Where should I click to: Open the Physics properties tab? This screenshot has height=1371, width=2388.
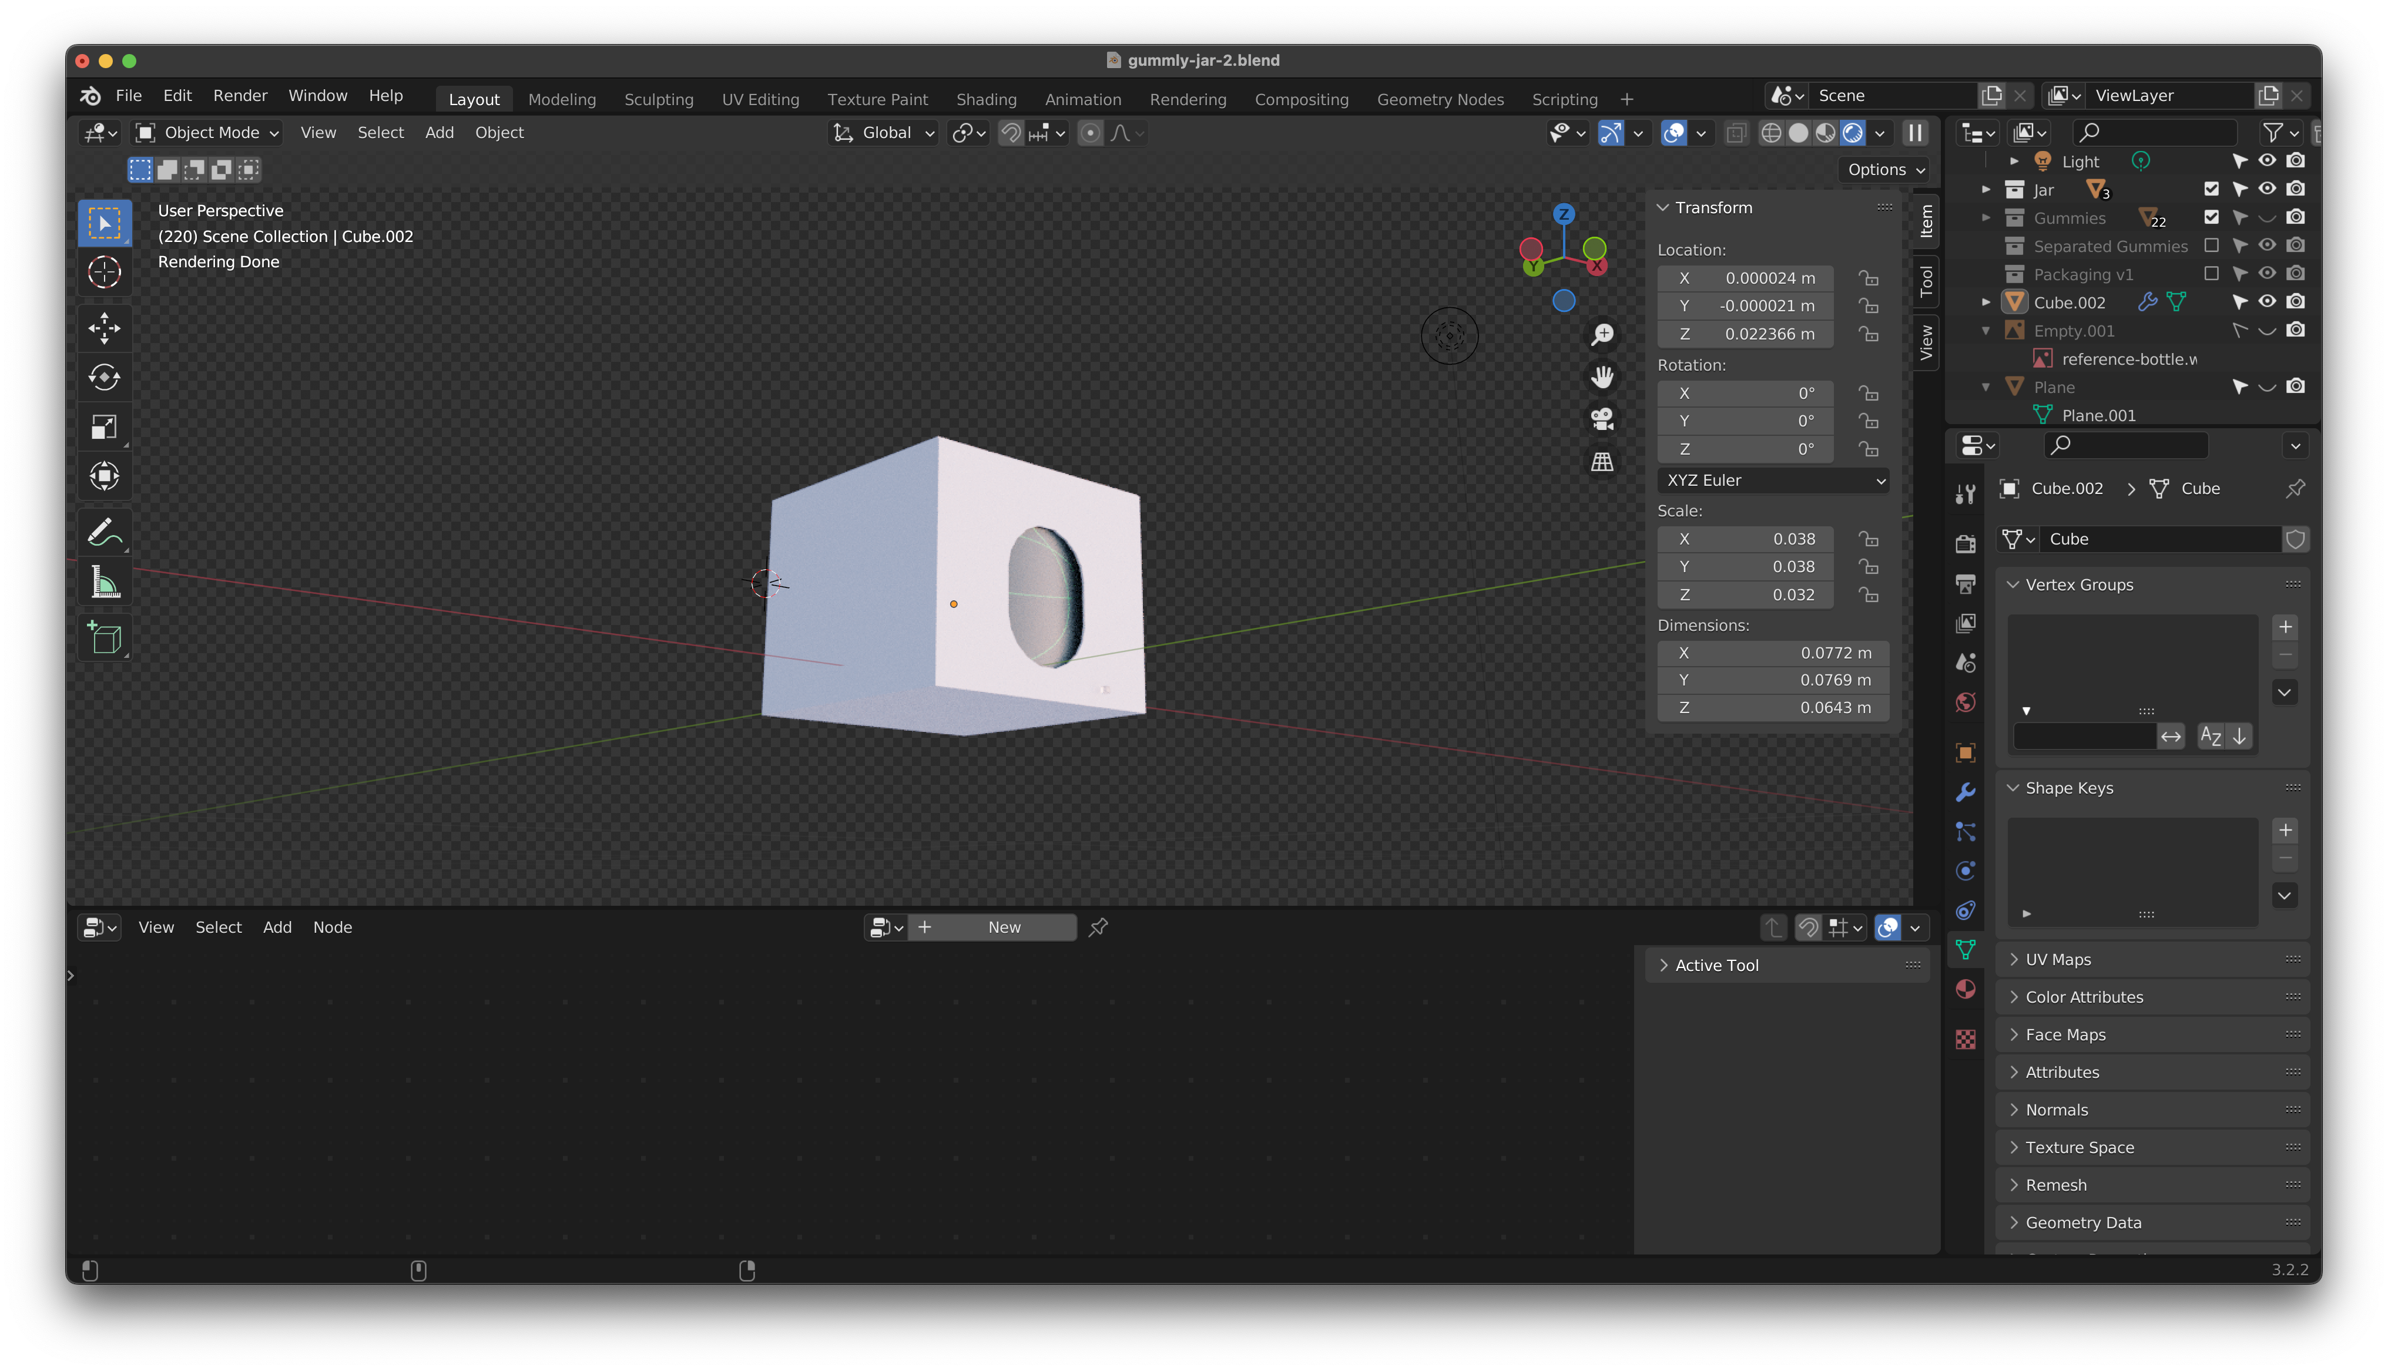(1965, 871)
